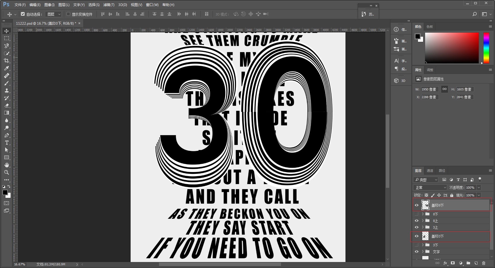Choose the Zoom tool in toolbar
The width and height of the screenshot is (495, 268).
(6, 172)
